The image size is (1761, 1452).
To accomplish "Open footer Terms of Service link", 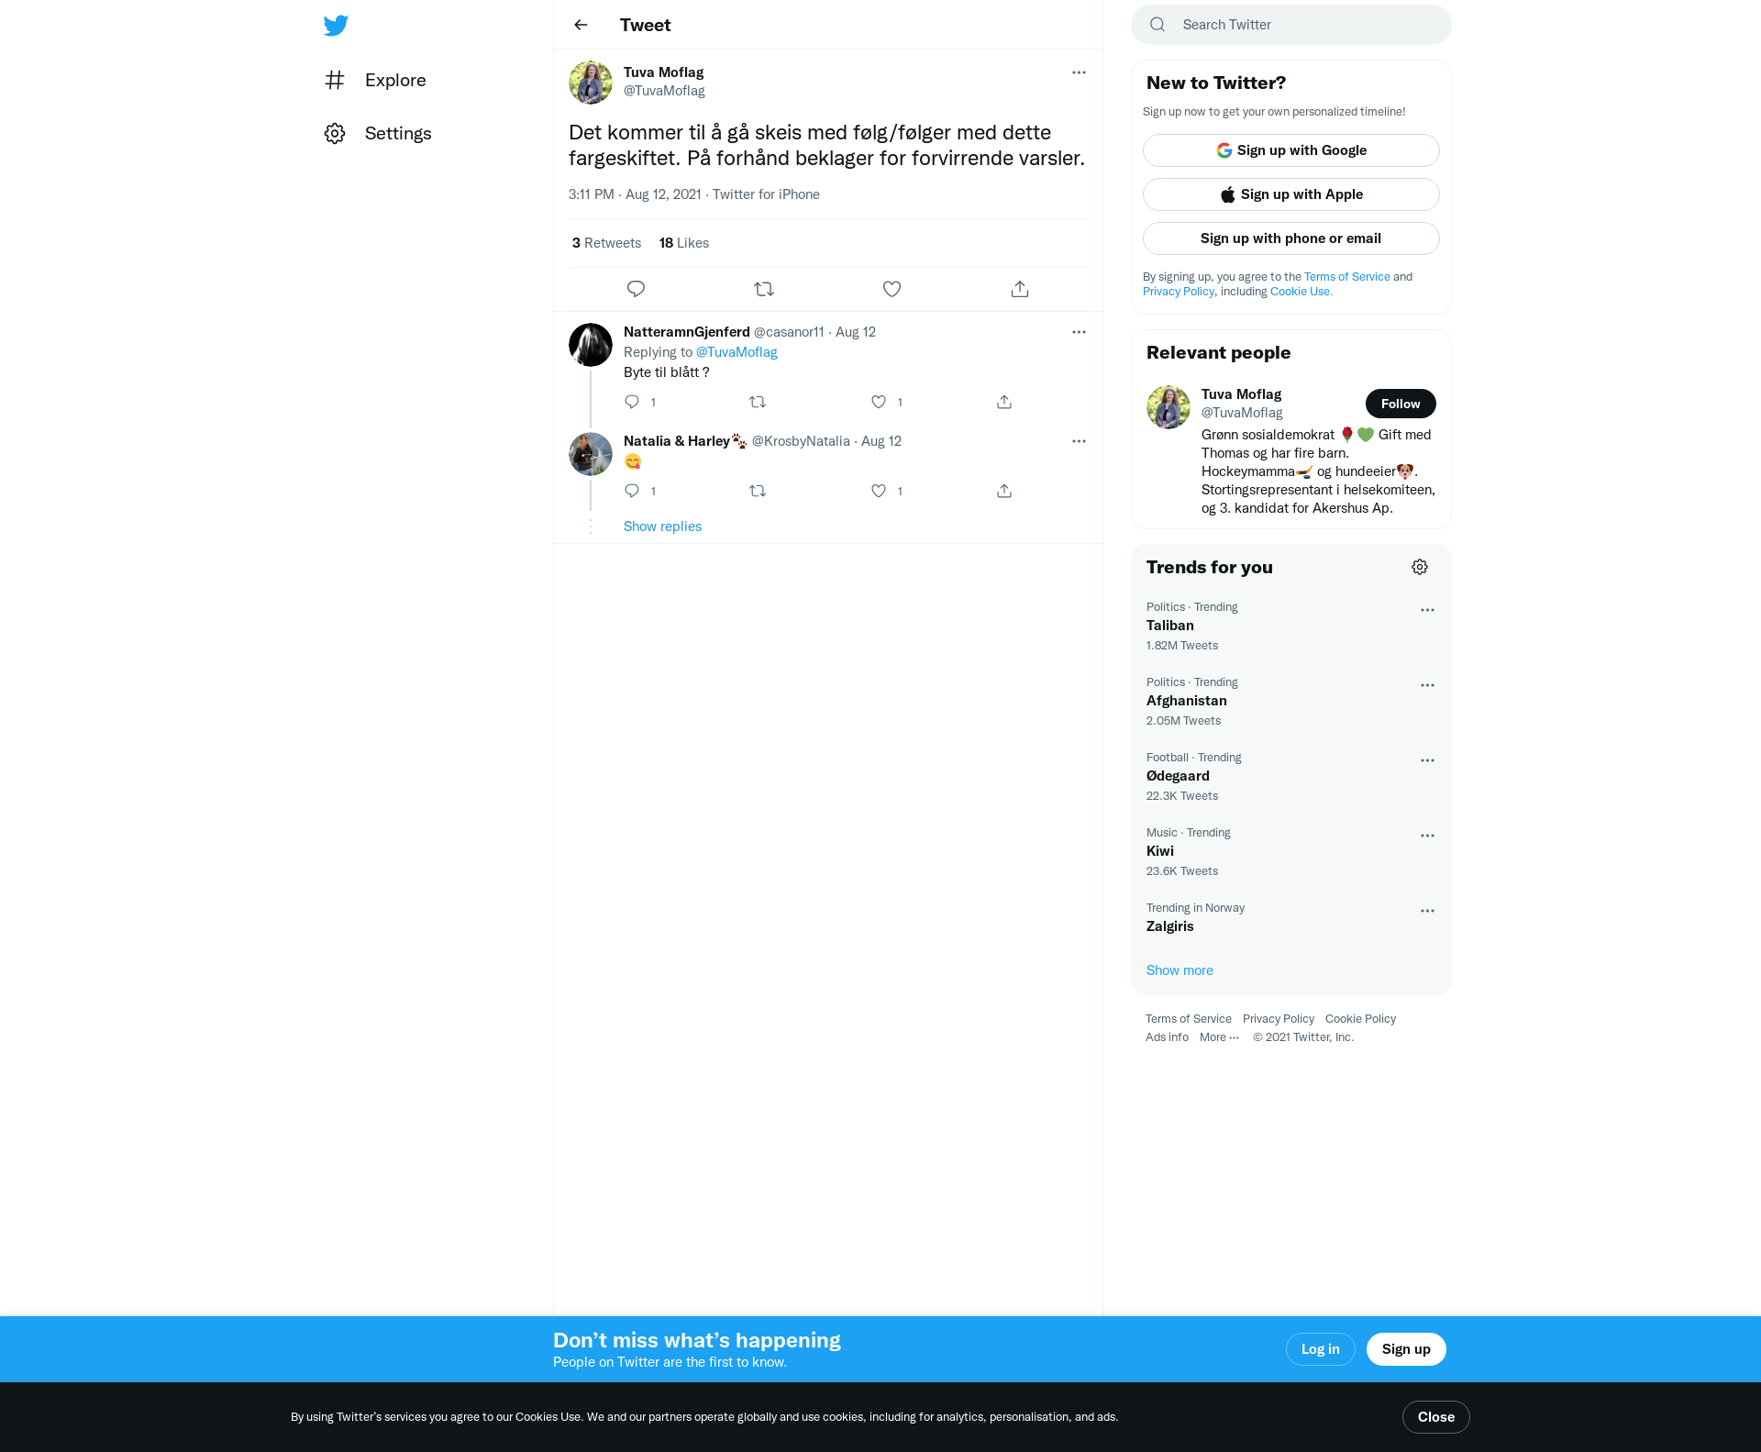I will pos(1189,1019).
